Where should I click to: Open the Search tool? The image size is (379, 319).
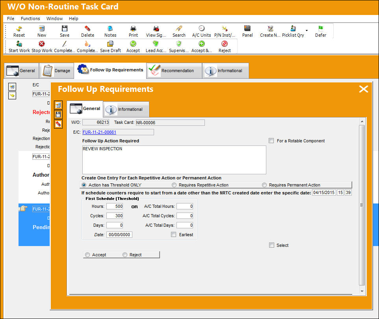[179, 29]
